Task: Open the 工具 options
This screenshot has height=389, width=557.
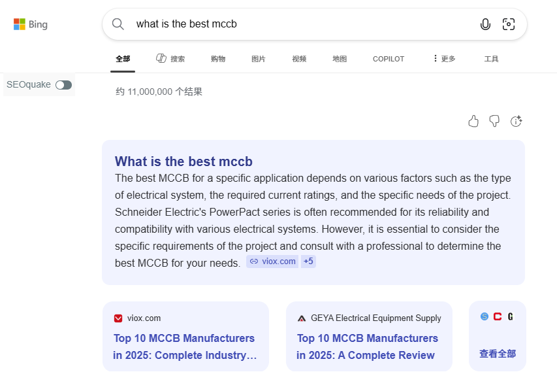Action: coord(491,59)
